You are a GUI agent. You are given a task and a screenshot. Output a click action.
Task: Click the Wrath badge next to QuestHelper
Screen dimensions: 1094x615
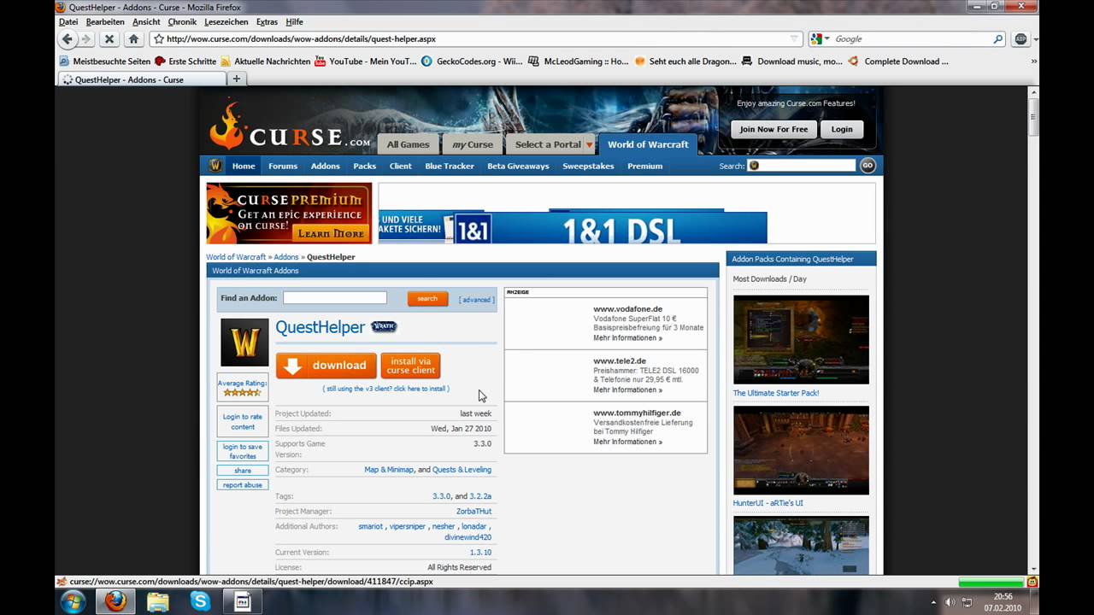tap(384, 326)
